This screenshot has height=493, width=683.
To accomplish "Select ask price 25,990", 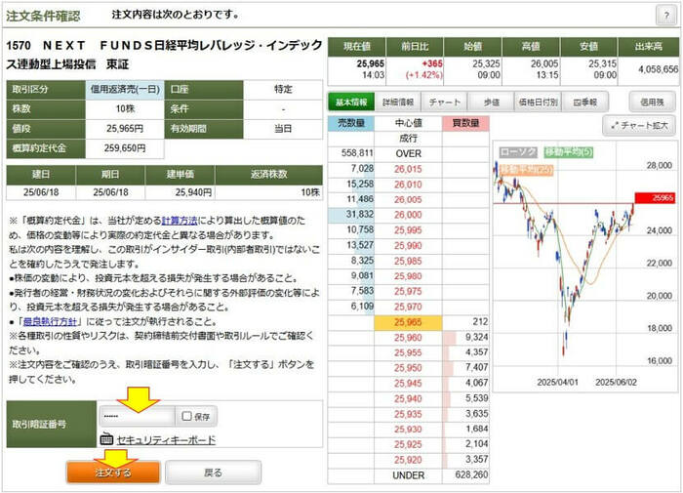I will pos(408,245).
